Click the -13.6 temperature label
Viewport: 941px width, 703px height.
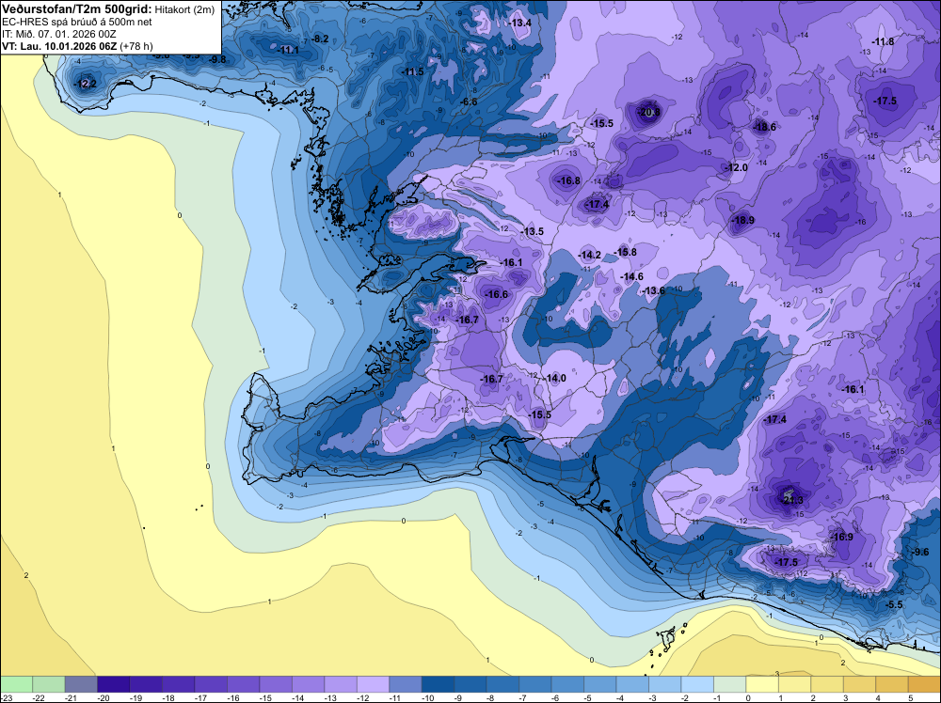point(654,290)
